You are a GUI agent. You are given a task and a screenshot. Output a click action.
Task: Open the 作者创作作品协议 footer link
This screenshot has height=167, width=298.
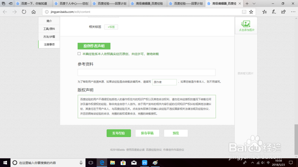(173, 150)
